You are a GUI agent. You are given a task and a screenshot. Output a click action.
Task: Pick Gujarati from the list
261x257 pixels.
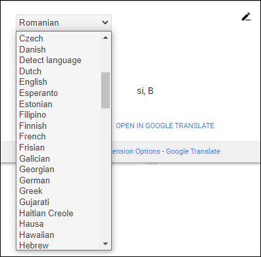[58, 202]
